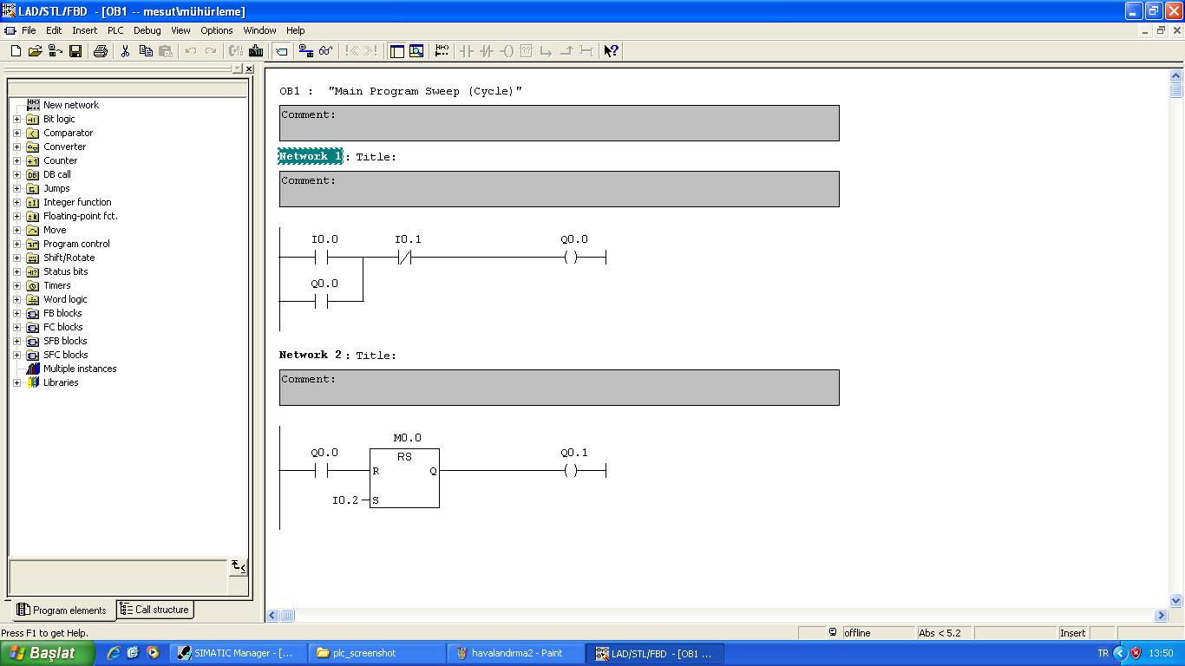Switch to Call structure tab
The image size is (1185, 666).
pyautogui.click(x=155, y=610)
